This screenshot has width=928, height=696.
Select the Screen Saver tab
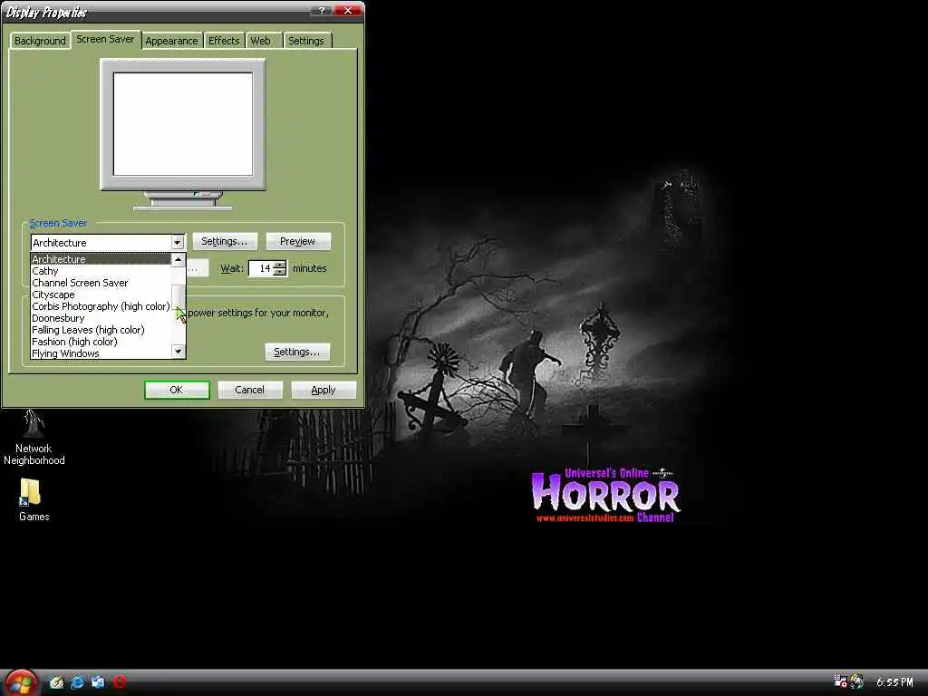(x=105, y=40)
